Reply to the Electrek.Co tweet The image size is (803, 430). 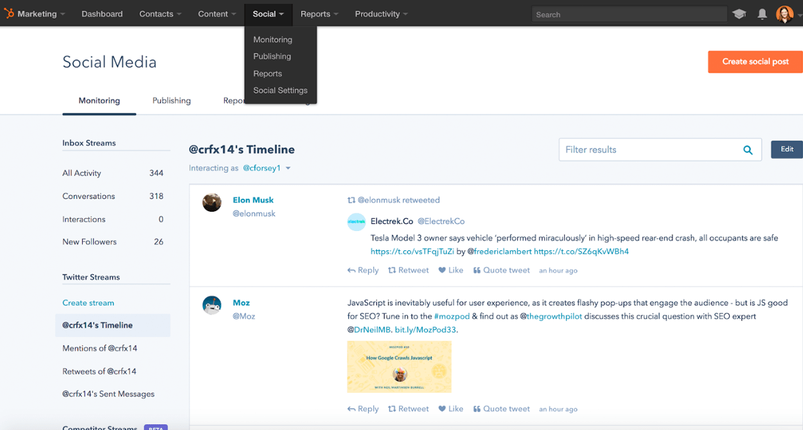[x=363, y=270]
